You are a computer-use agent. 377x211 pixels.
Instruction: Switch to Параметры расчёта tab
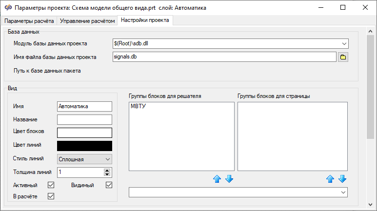tap(29, 21)
